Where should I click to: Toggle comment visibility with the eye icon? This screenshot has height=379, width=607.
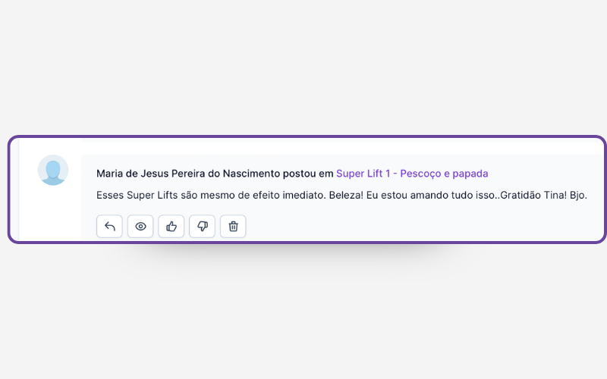point(140,226)
